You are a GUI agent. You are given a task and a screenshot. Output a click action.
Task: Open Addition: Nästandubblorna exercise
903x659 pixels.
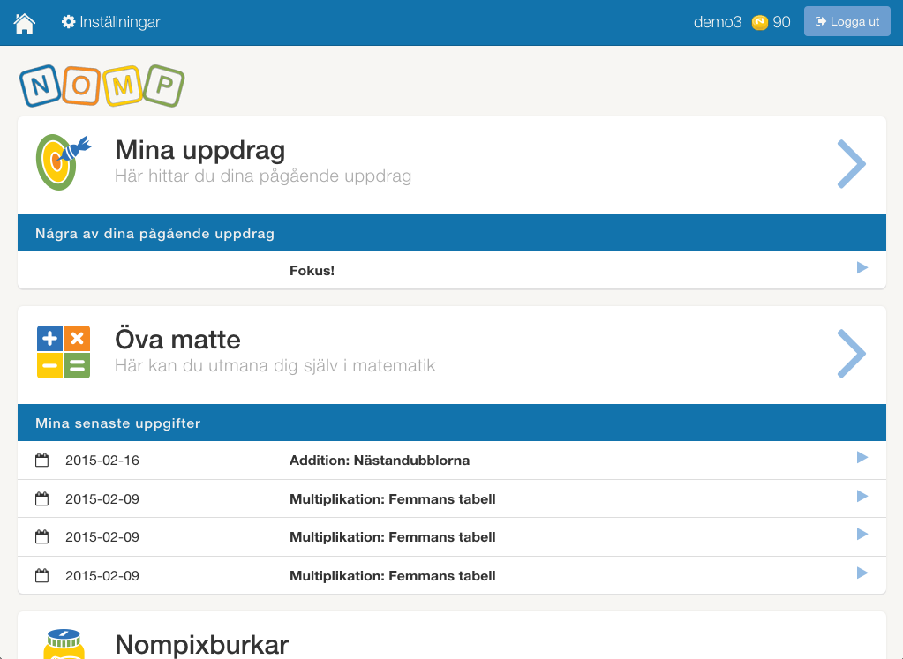point(380,461)
